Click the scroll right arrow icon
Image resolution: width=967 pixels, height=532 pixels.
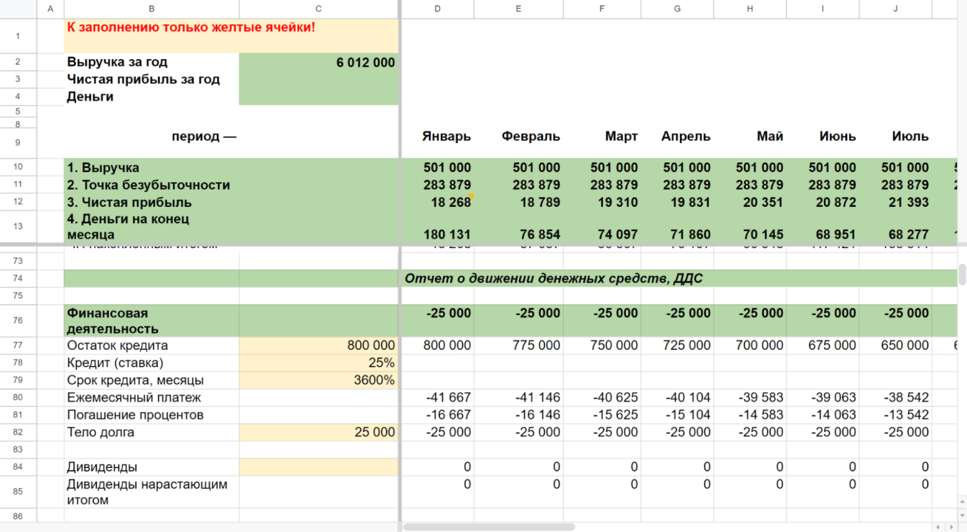pyautogui.click(x=953, y=527)
